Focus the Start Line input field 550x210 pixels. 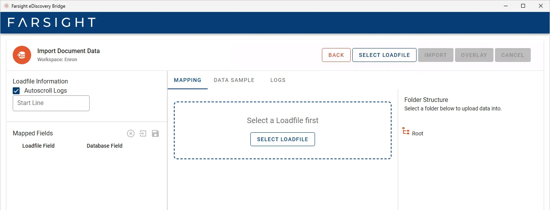pyautogui.click(x=51, y=103)
